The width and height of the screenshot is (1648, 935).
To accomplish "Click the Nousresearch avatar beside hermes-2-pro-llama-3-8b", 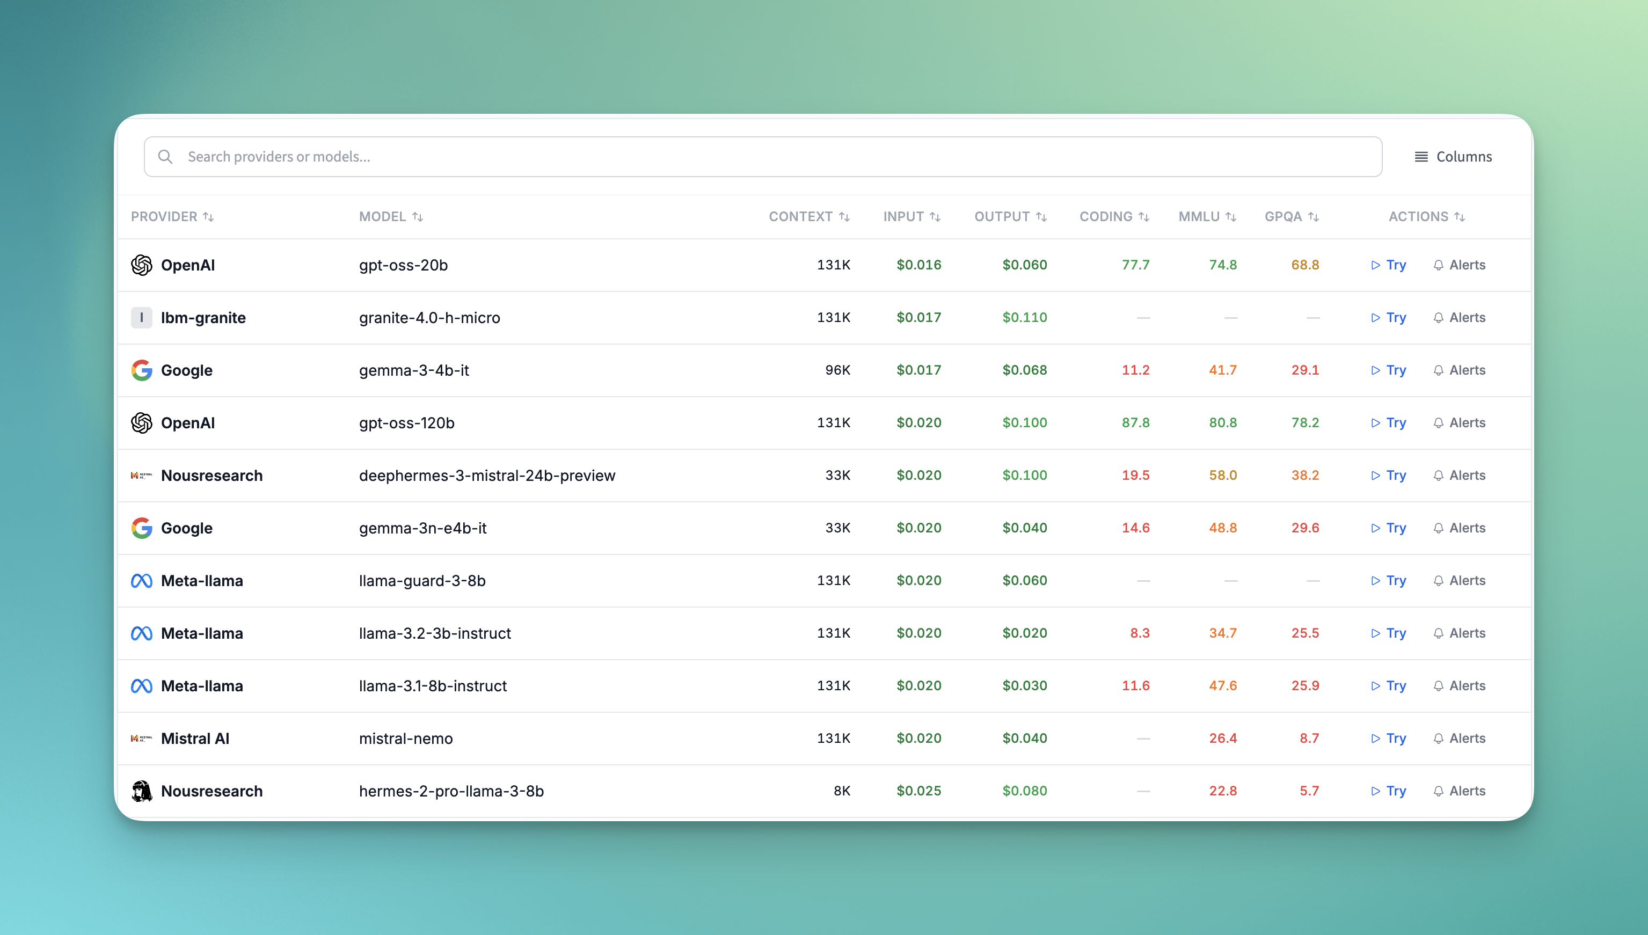I will pyautogui.click(x=142, y=791).
